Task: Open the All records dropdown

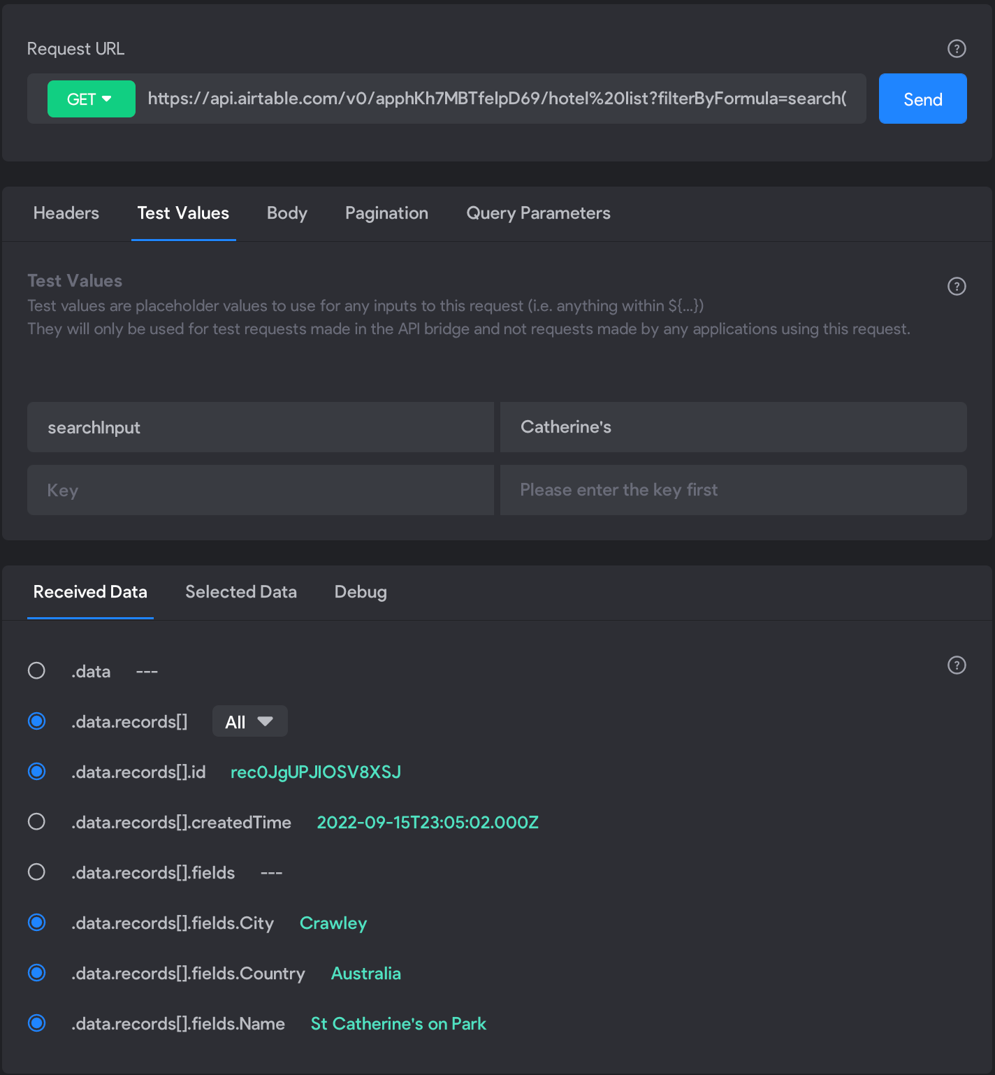Action: (x=249, y=721)
